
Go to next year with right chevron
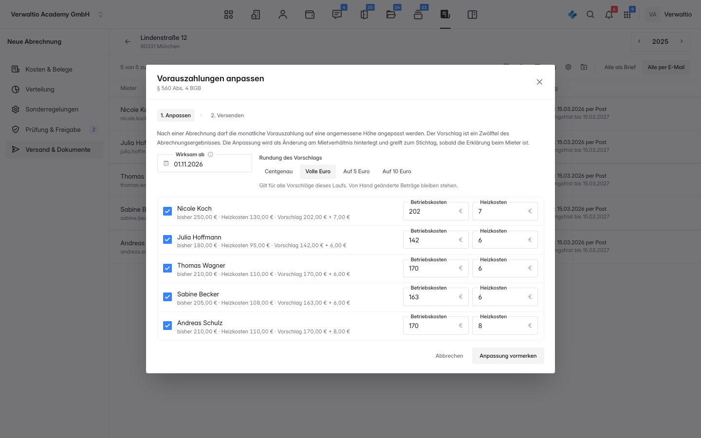(682, 41)
